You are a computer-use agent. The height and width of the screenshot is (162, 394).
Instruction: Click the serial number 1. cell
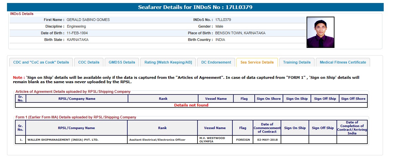click(21, 140)
